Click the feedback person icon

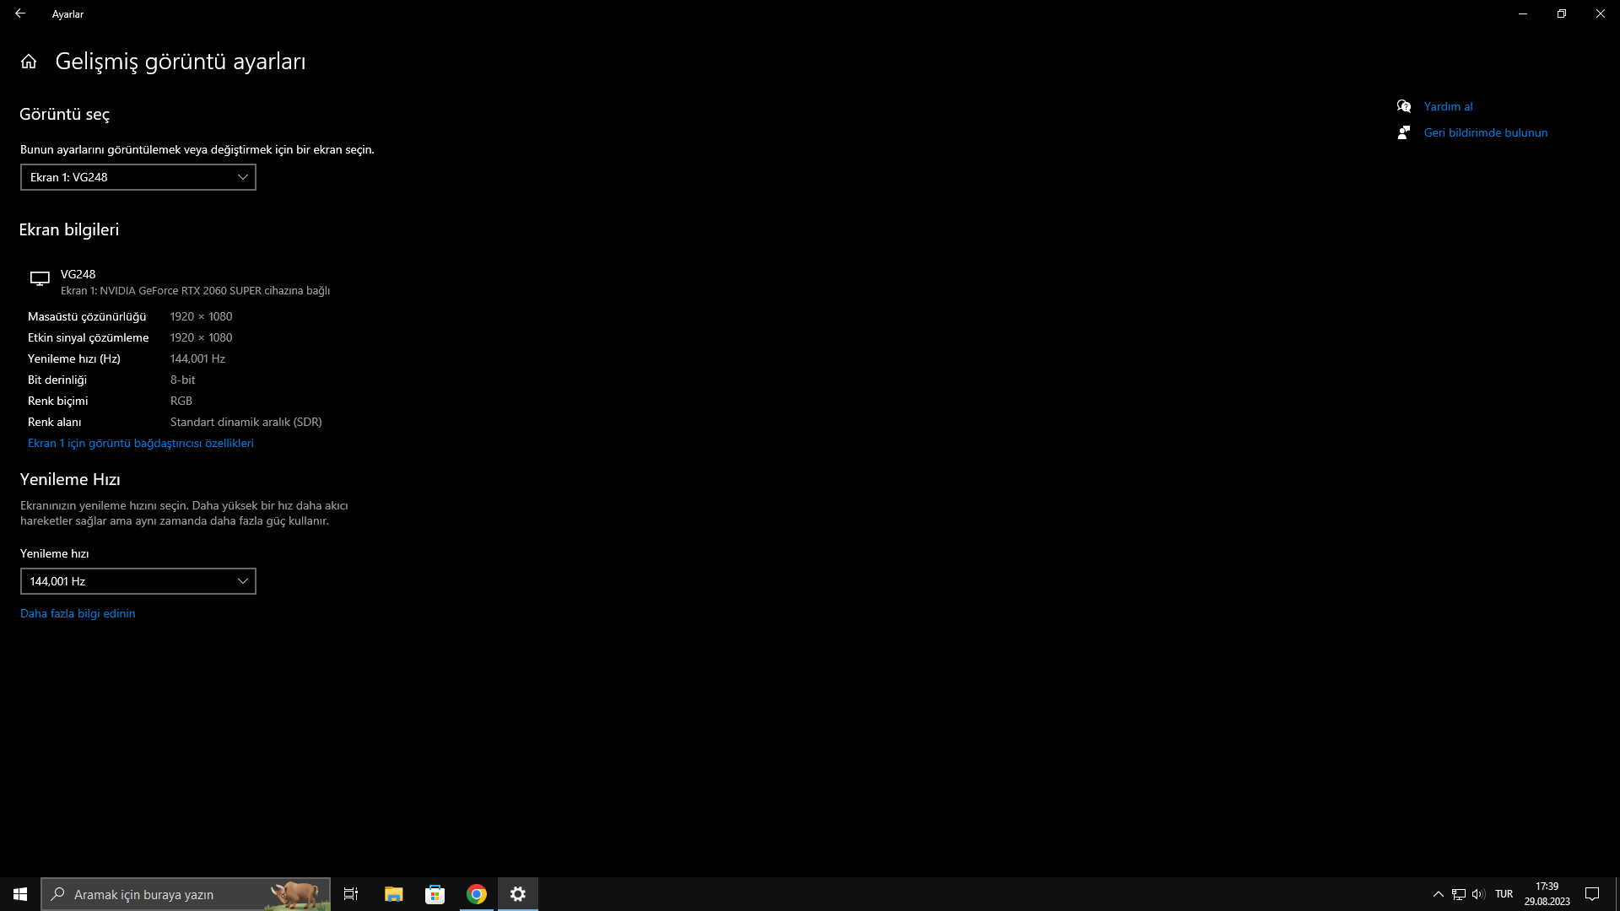(x=1404, y=132)
